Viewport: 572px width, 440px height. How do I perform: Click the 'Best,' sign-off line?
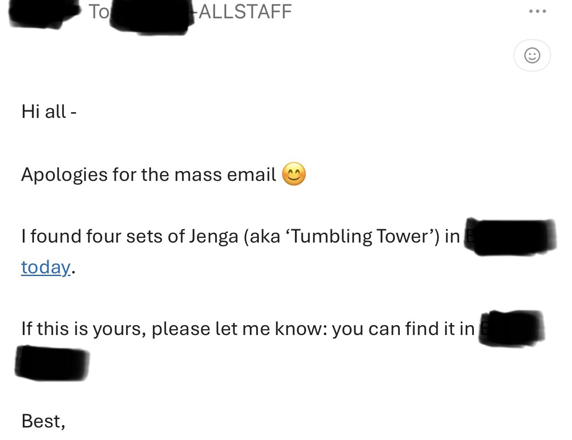coord(43,421)
